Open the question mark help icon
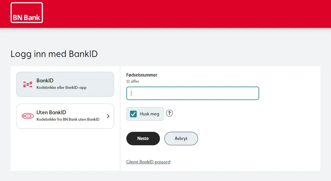 coord(169,113)
